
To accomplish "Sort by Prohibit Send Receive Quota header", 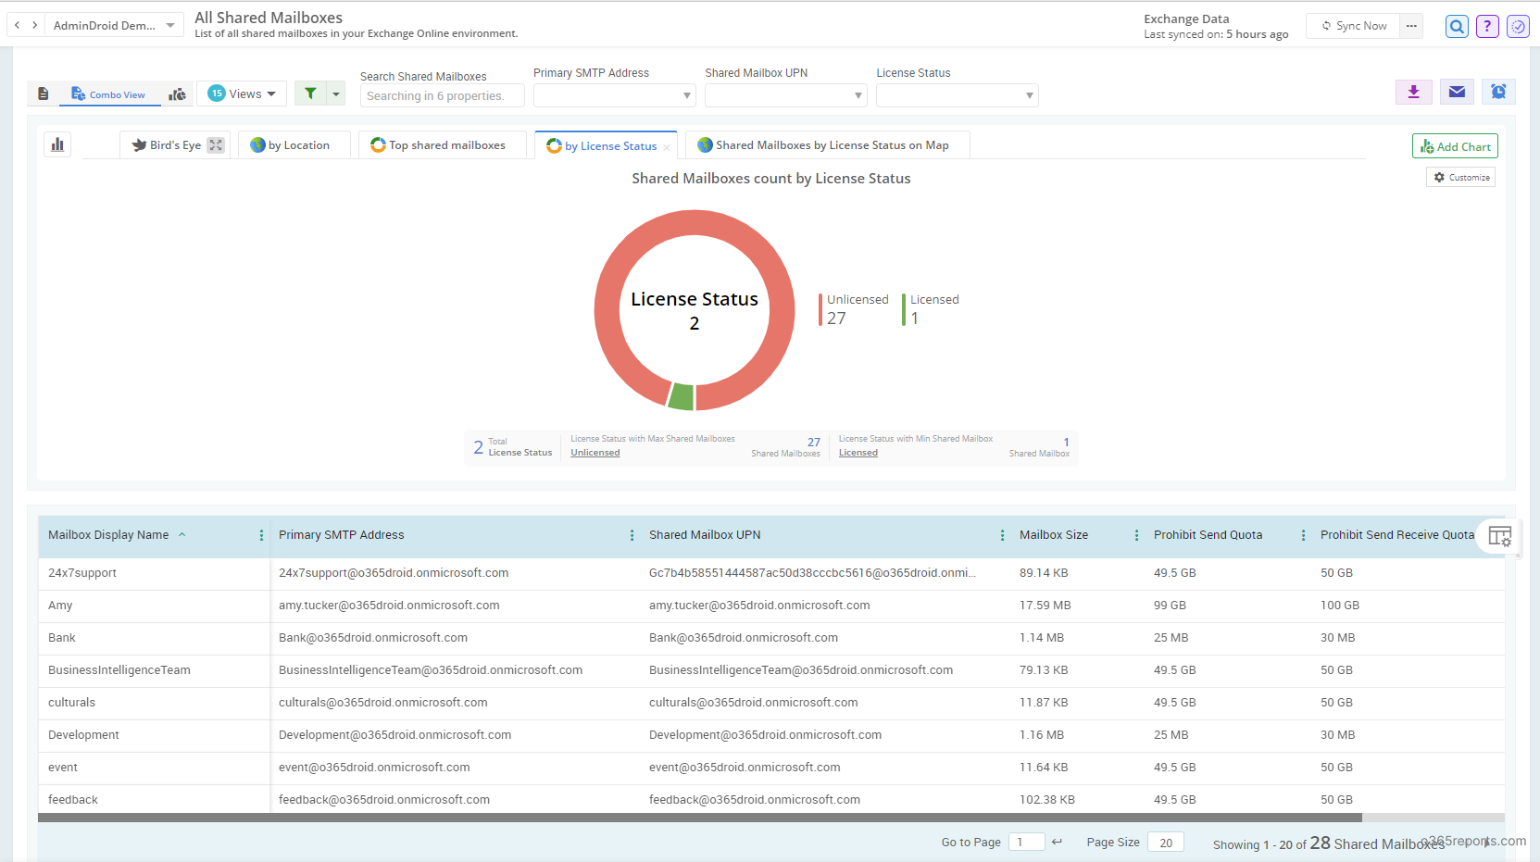I will pyautogui.click(x=1396, y=535).
